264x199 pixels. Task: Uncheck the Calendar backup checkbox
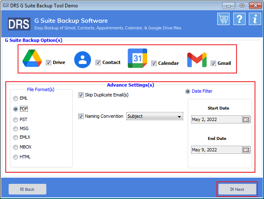point(154,63)
